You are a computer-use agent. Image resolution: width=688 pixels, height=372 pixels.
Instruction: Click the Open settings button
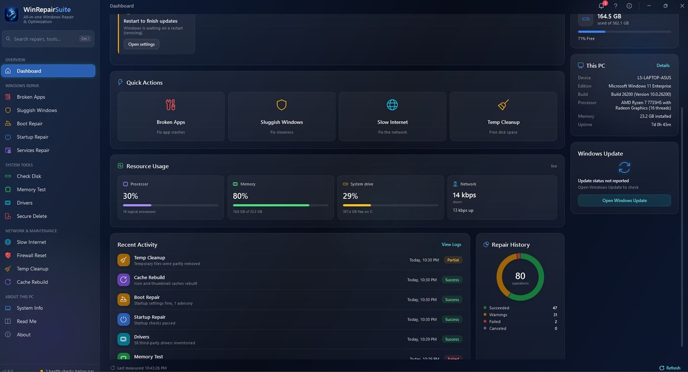pyautogui.click(x=141, y=44)
